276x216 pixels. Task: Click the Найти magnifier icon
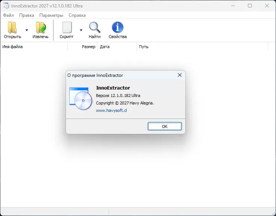click(94, 27)
